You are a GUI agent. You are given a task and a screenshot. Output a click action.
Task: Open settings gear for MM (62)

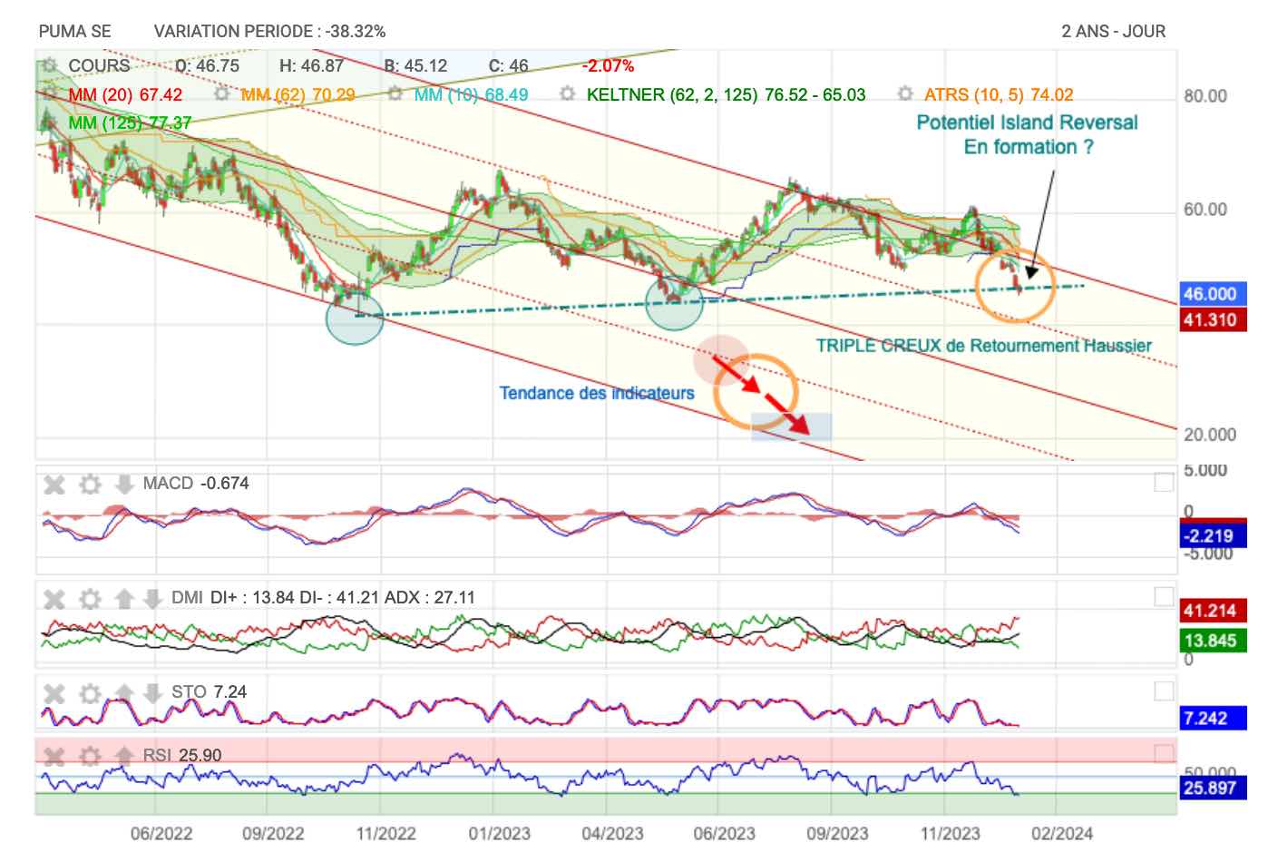220,93
